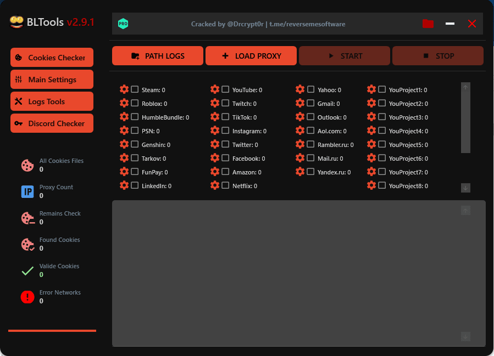The image size is (494, 356).
Task: Open the Discord Checker section
Action: point(52,123)
